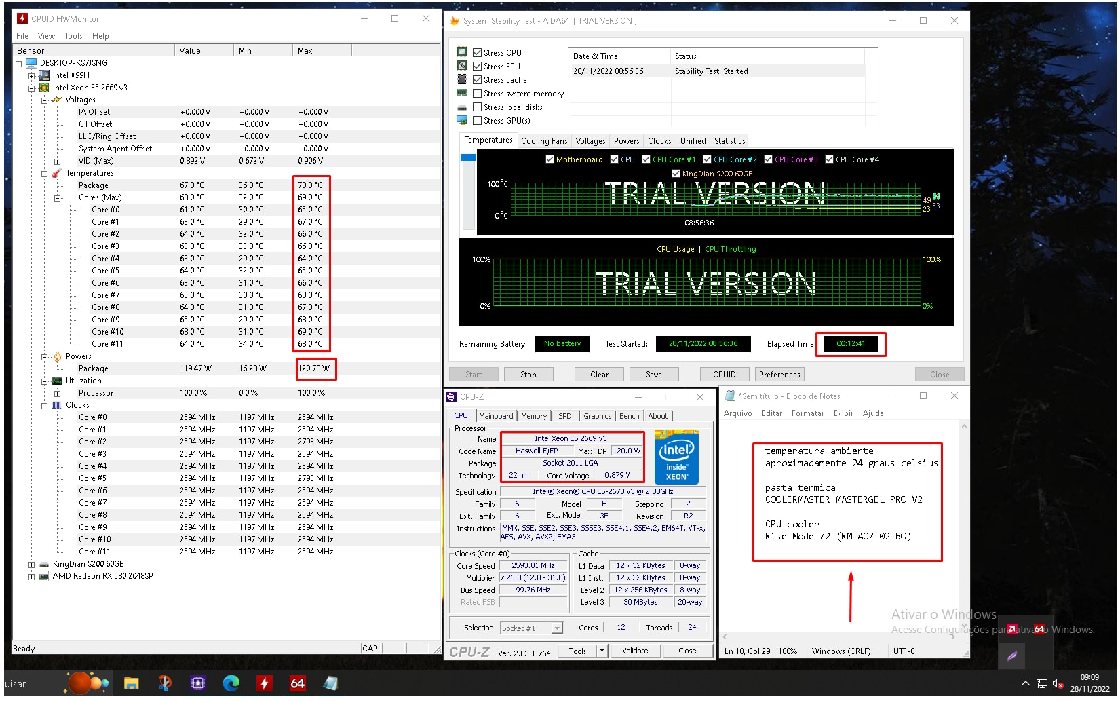Click the Sensor column header in HWMonitor

click(x=94, y=51)
